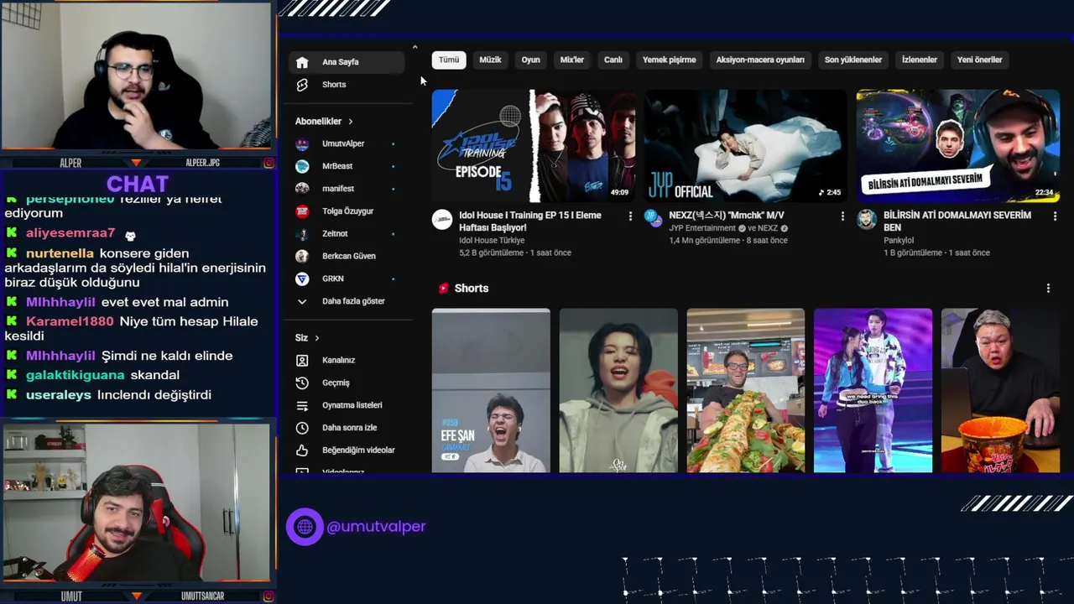Click Pankylol channel avatar
1074x604 pixels.
click(x=867, y=220)
